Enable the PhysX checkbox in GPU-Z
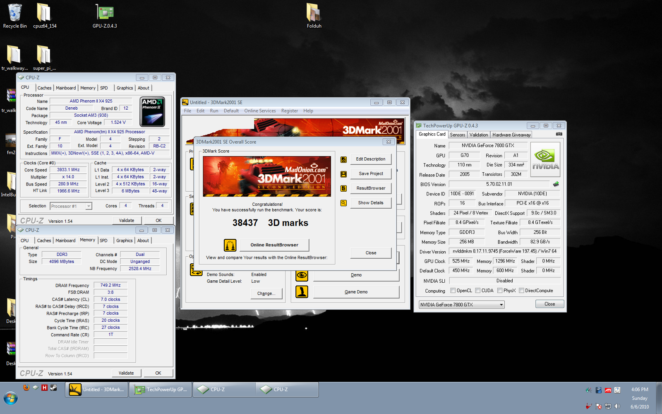 500,291
